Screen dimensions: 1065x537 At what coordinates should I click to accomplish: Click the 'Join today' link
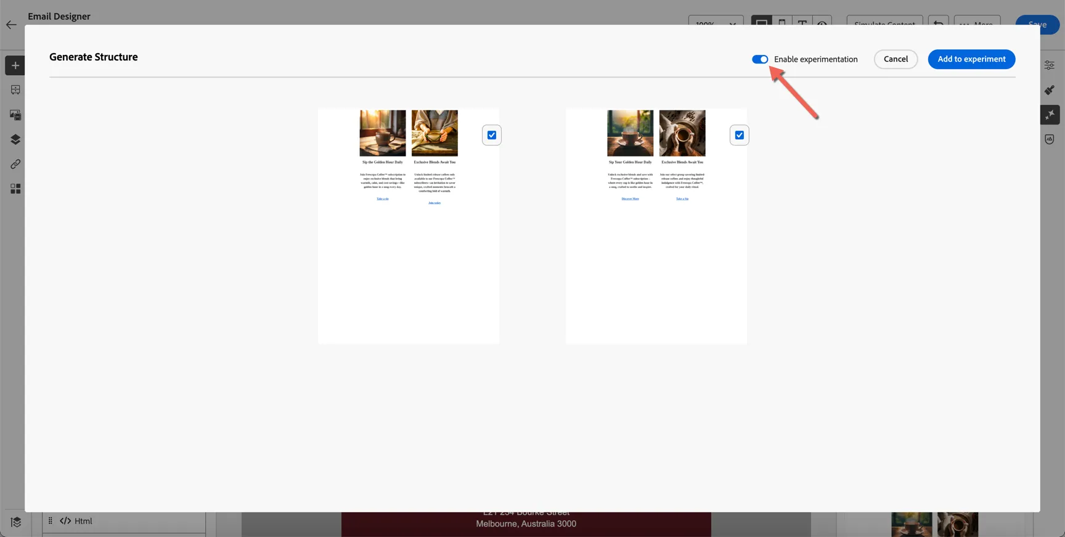click(435, 202)
